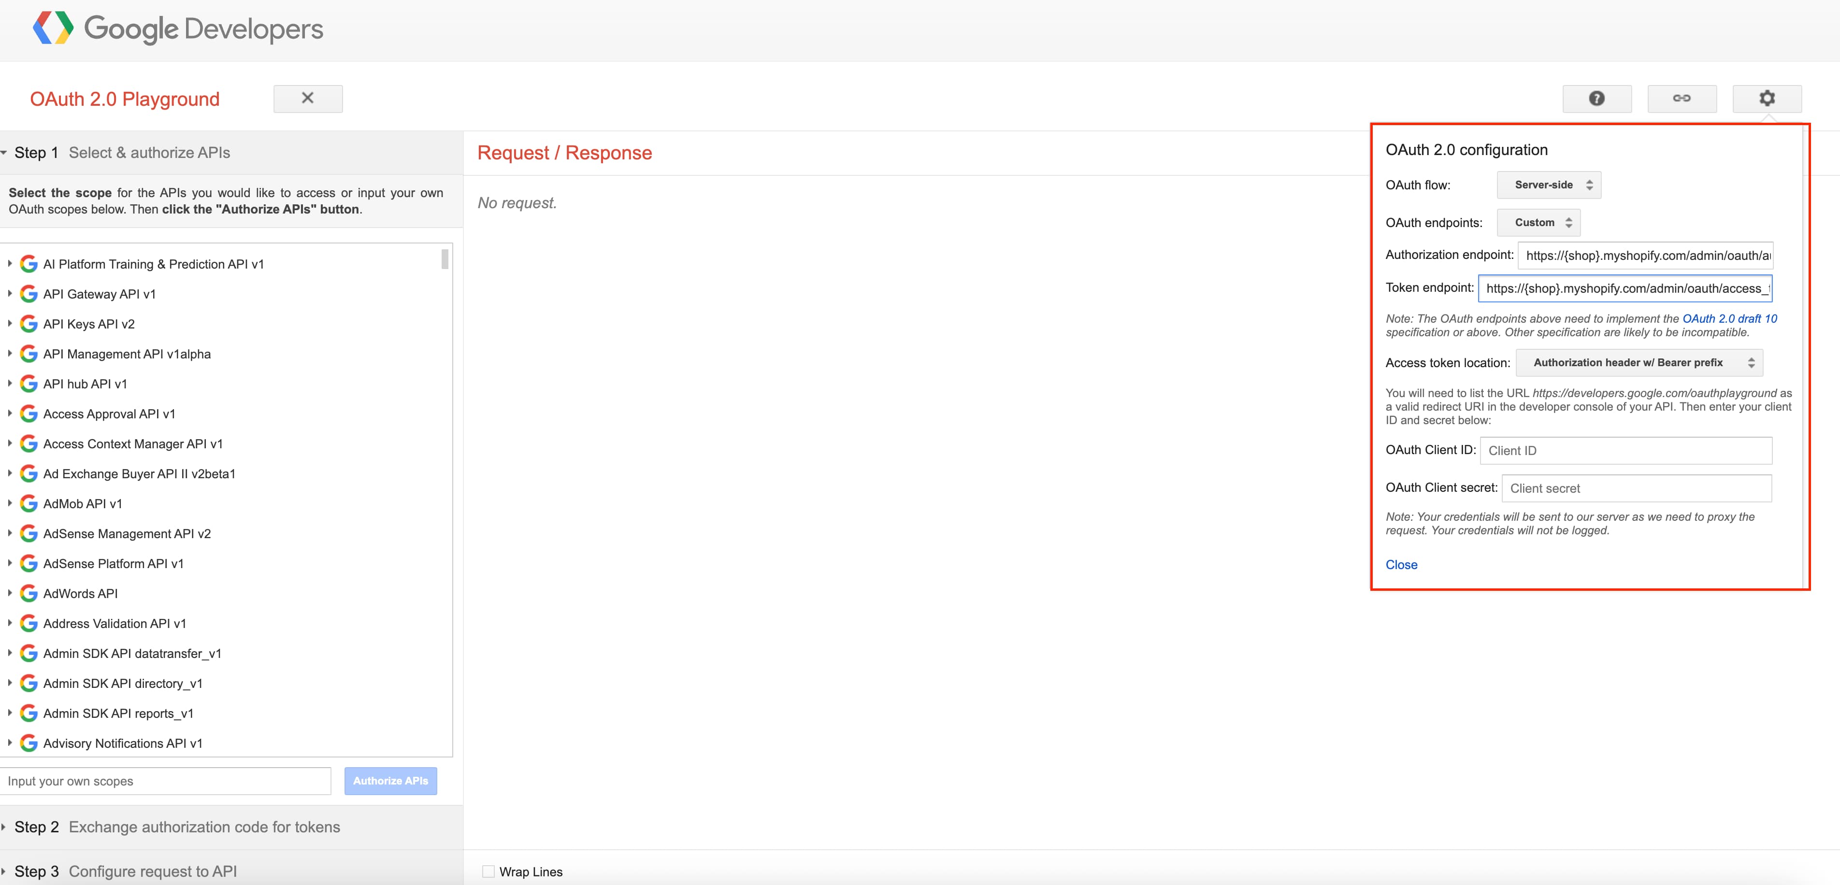Click the Google icon for Advisory Notifications API v1
This screenshot has height=885, width=1840.
coord(29,743)
